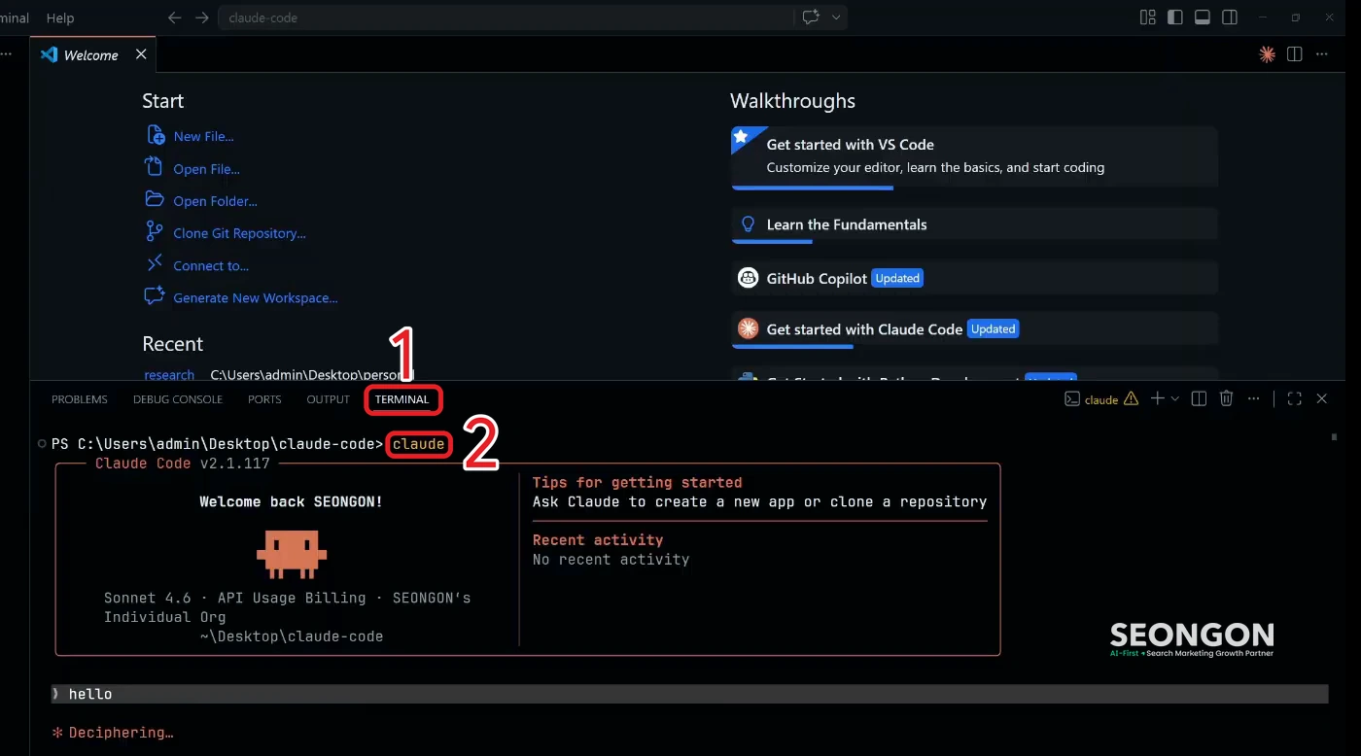This screenshot has height=756, width=1361.
Task: Click the 'Deciphering…' status text
Action: [x=121, y=733]
